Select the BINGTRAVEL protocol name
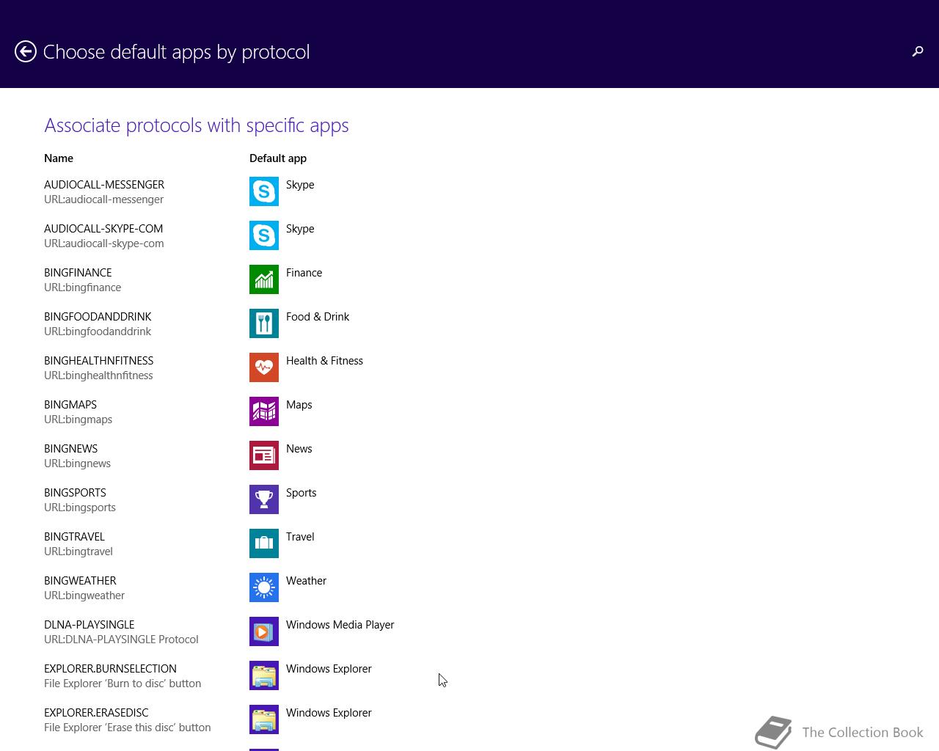This screenshot has height=751, width=939. [74, 537]
